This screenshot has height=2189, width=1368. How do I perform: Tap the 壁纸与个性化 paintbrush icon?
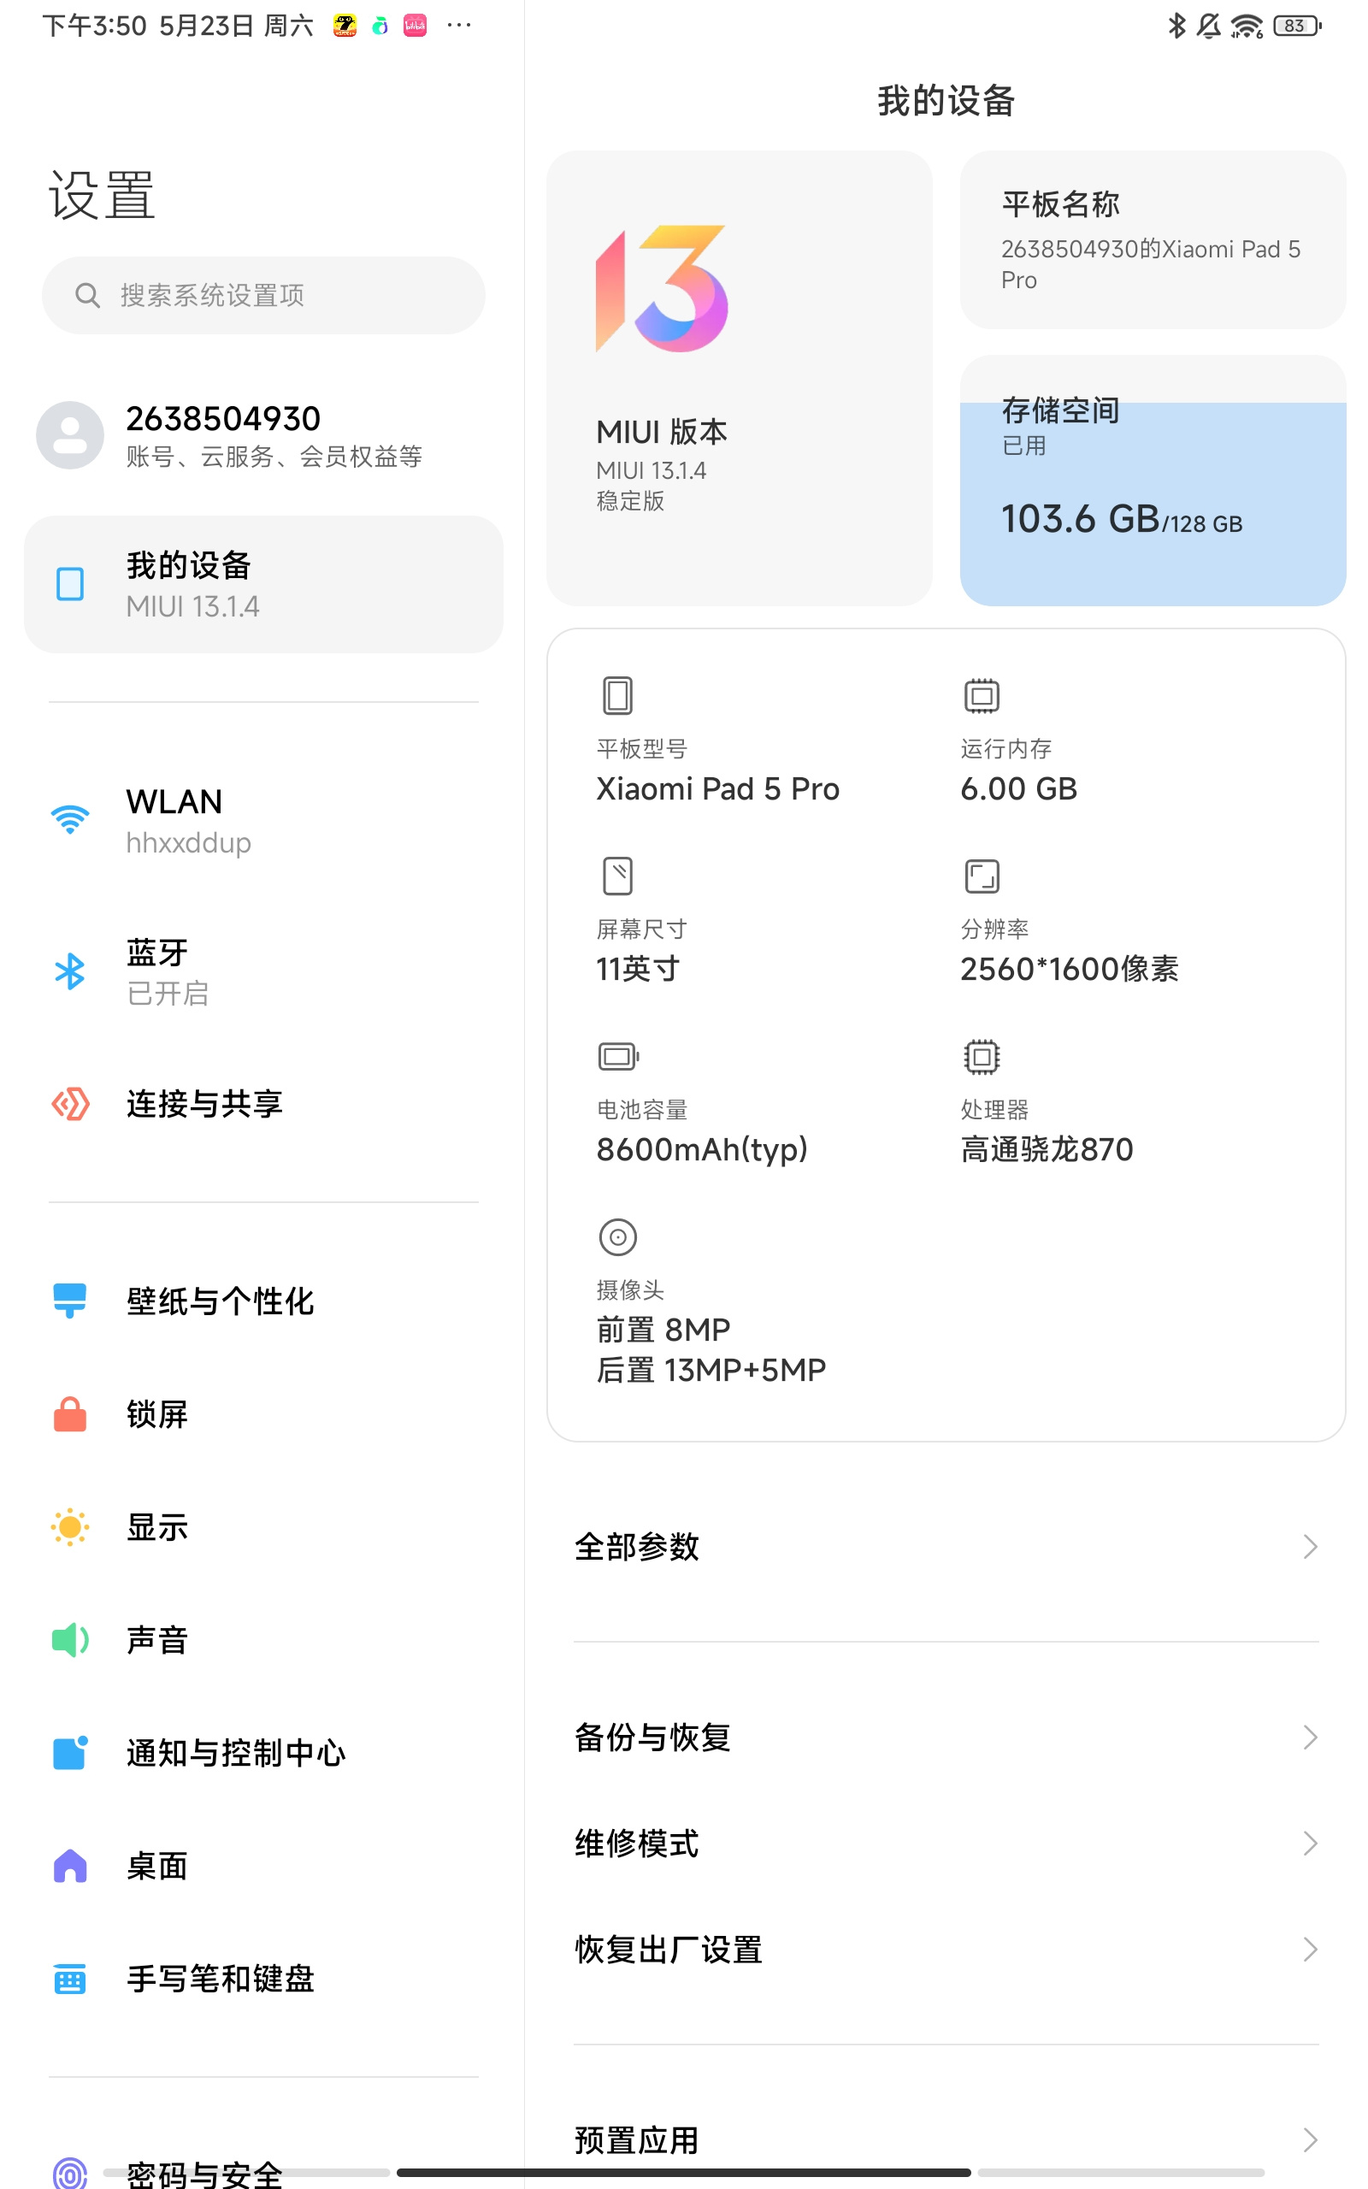[69, 1301]
